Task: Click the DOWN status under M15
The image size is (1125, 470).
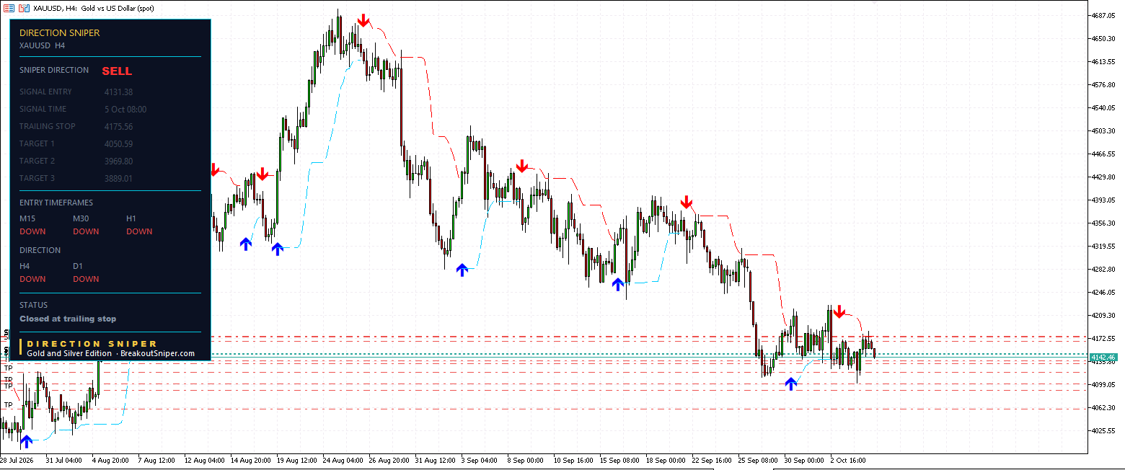Action: coord(32,231)
